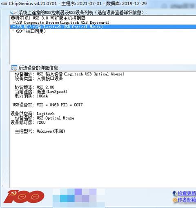Click the 设备类型: 人机接口设备 line
196x208 pixels.
39,79
